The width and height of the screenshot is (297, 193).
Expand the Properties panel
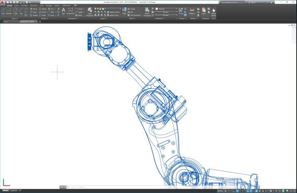click(x=160, y=19)
